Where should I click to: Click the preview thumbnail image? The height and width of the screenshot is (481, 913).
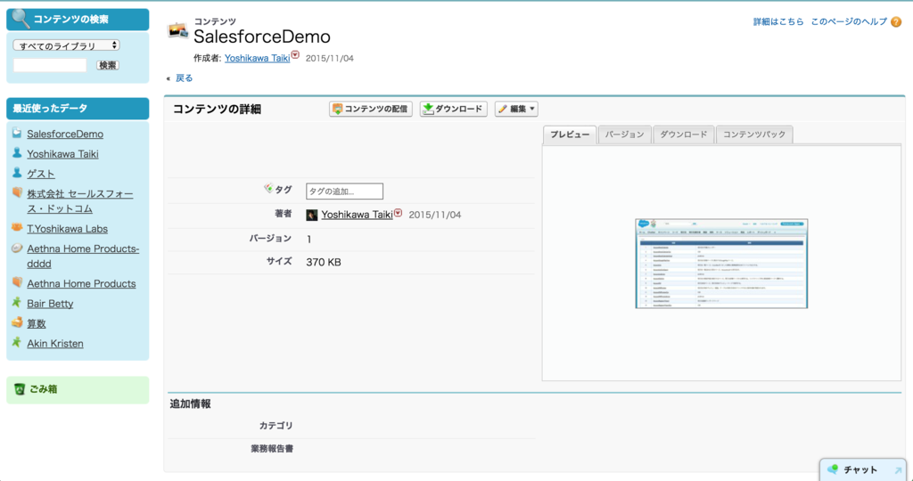[x=721, y=264]
